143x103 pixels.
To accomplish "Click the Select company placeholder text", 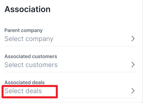I will 29,39.
